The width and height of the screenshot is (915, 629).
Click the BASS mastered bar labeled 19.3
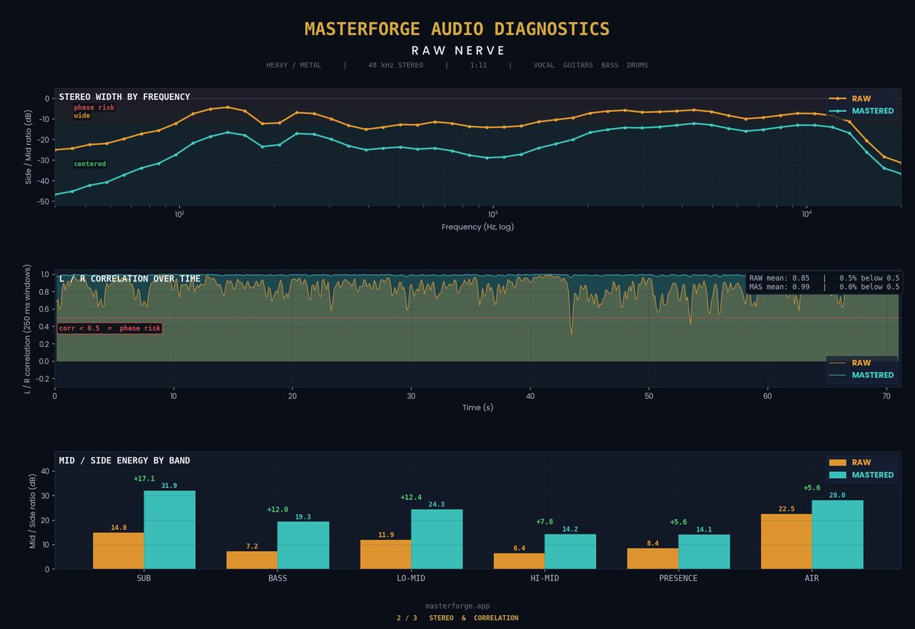pos(303,545)
